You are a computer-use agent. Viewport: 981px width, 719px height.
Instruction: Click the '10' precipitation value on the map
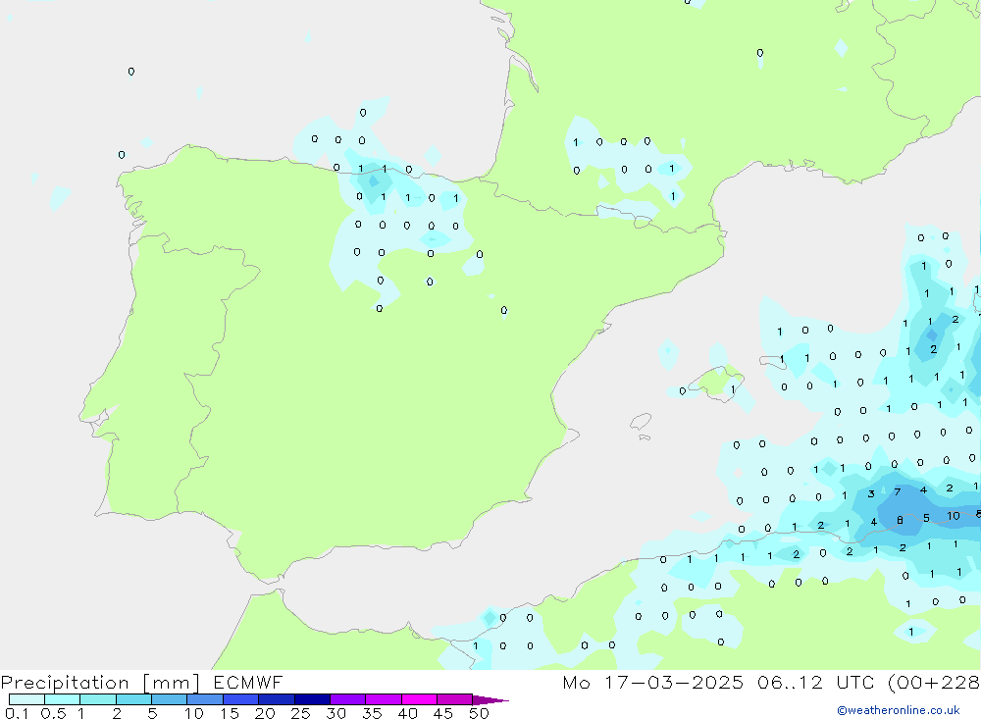[x=953, y=516]
